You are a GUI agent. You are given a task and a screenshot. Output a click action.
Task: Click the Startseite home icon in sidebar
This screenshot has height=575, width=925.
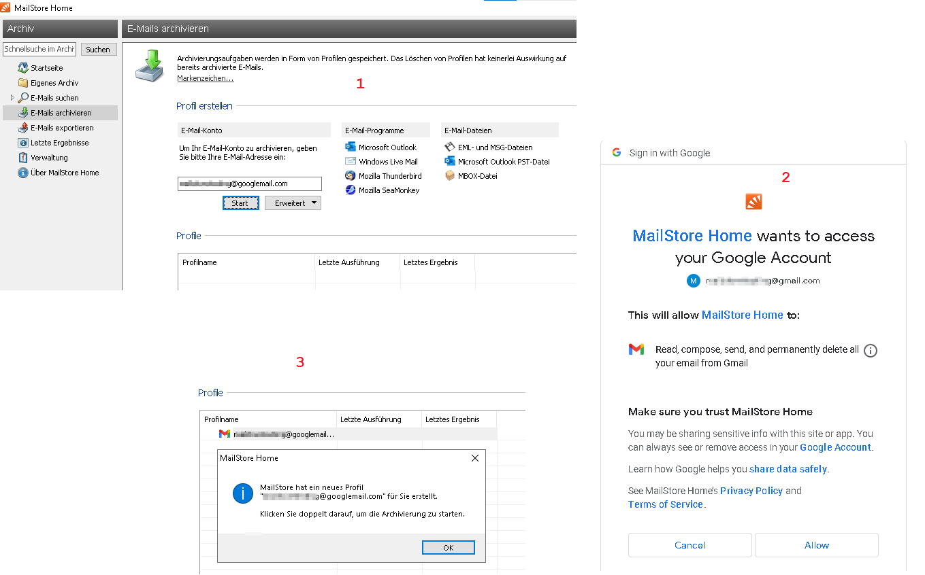[23, 68]
